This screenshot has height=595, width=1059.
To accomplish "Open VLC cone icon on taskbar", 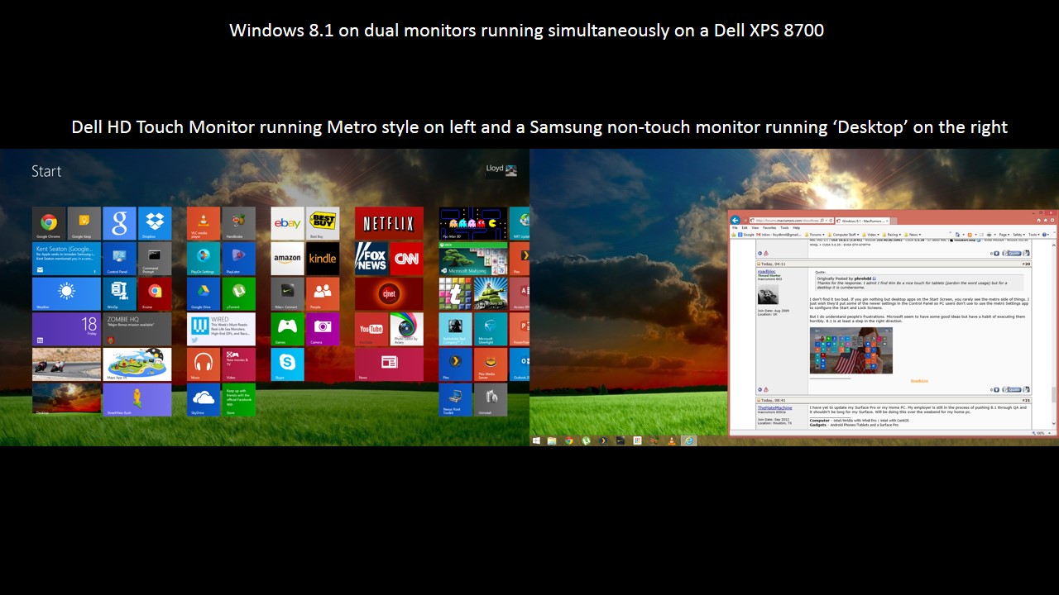I will pyautogui.click(x=672, y=440).
